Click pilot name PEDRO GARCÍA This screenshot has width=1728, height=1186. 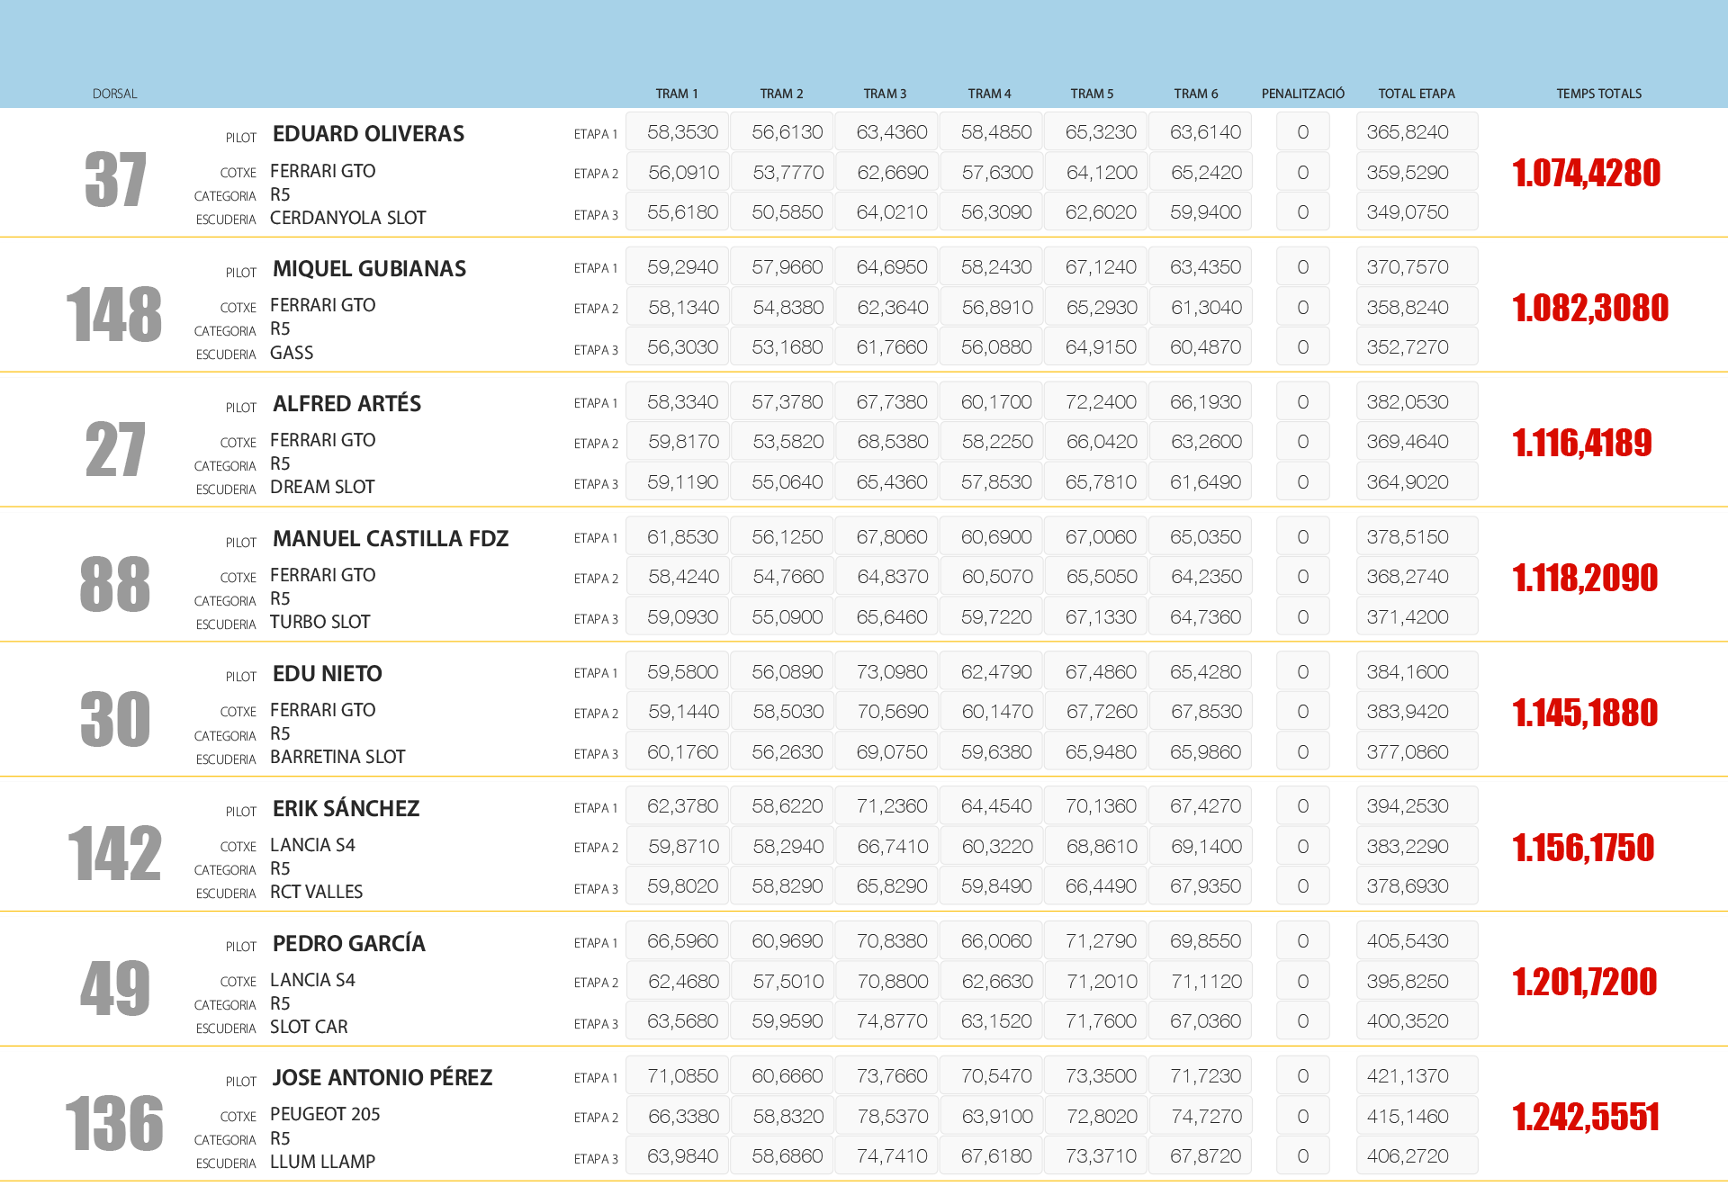348,944
